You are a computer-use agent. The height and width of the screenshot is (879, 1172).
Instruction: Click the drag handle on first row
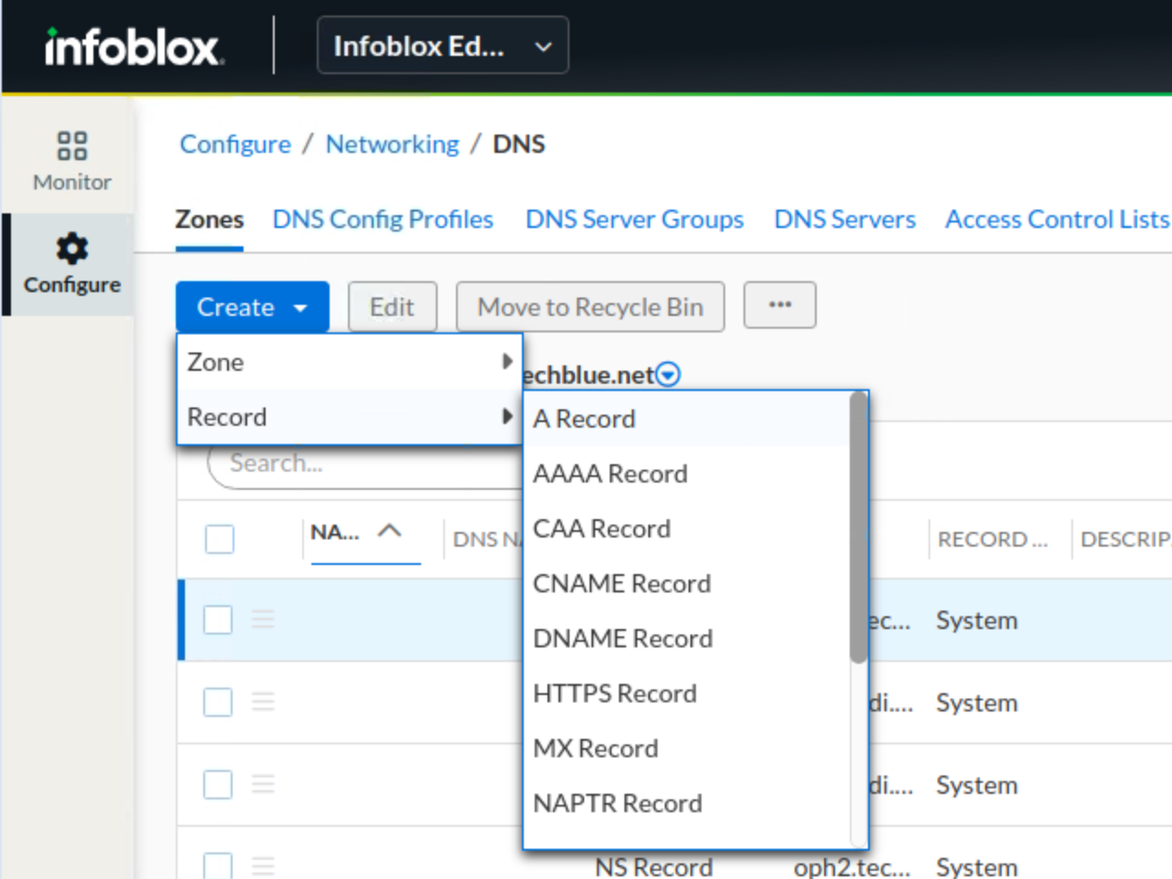[x=263, y=620]
